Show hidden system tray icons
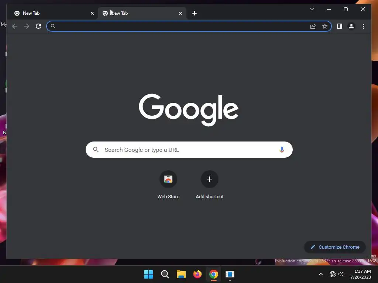The height and width of the screenshot is (283, 378). pos(321,274)
